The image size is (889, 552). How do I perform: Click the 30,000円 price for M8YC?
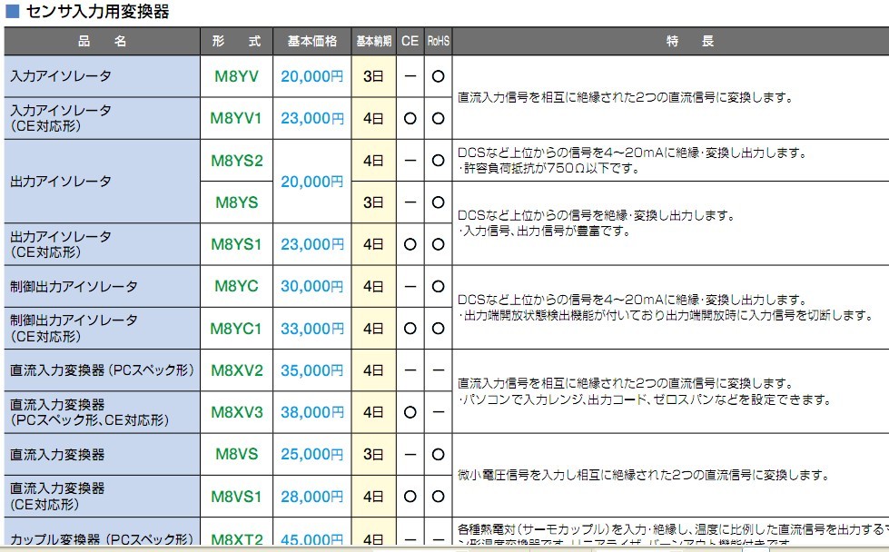312,286
